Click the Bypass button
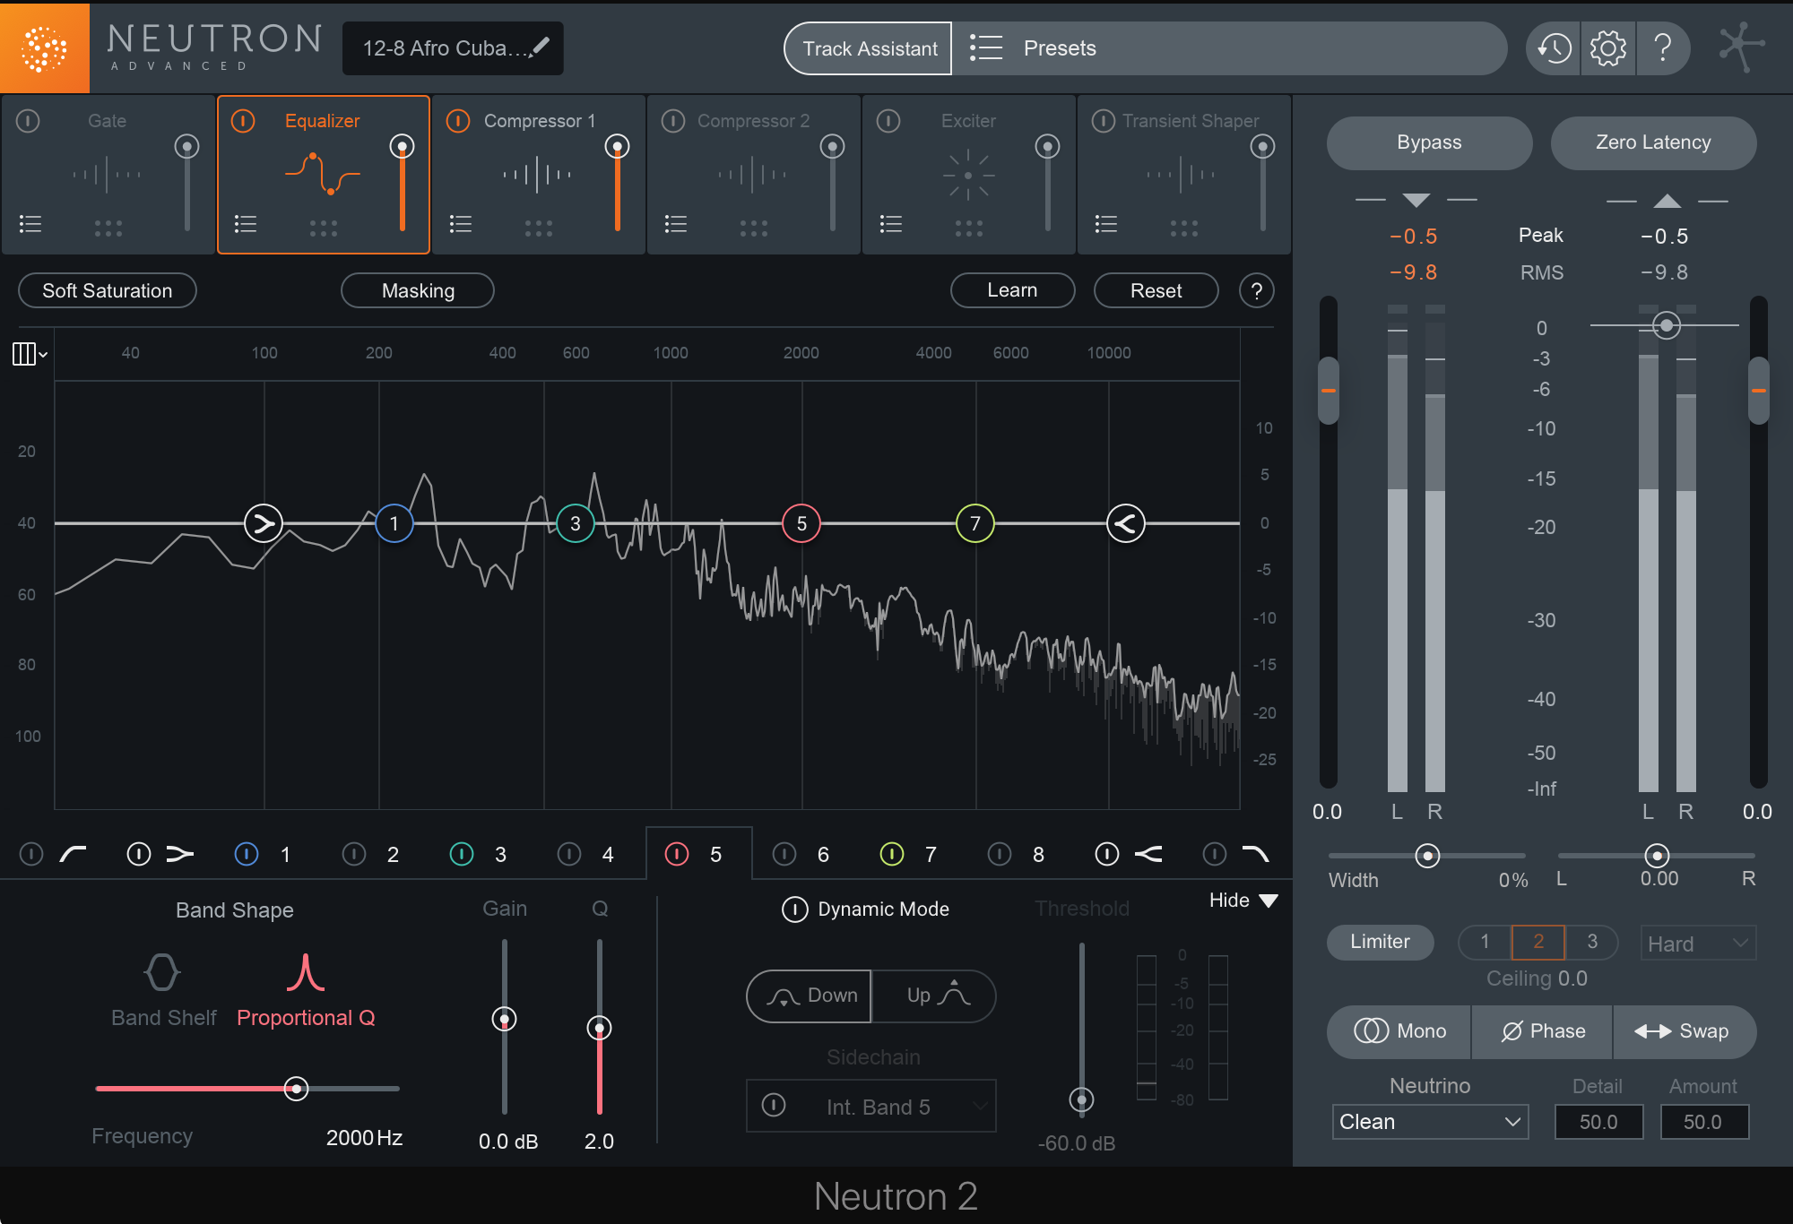 [x=1429, y=142]
